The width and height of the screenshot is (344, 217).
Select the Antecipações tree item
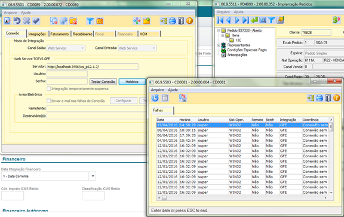[x=237, y=55]
